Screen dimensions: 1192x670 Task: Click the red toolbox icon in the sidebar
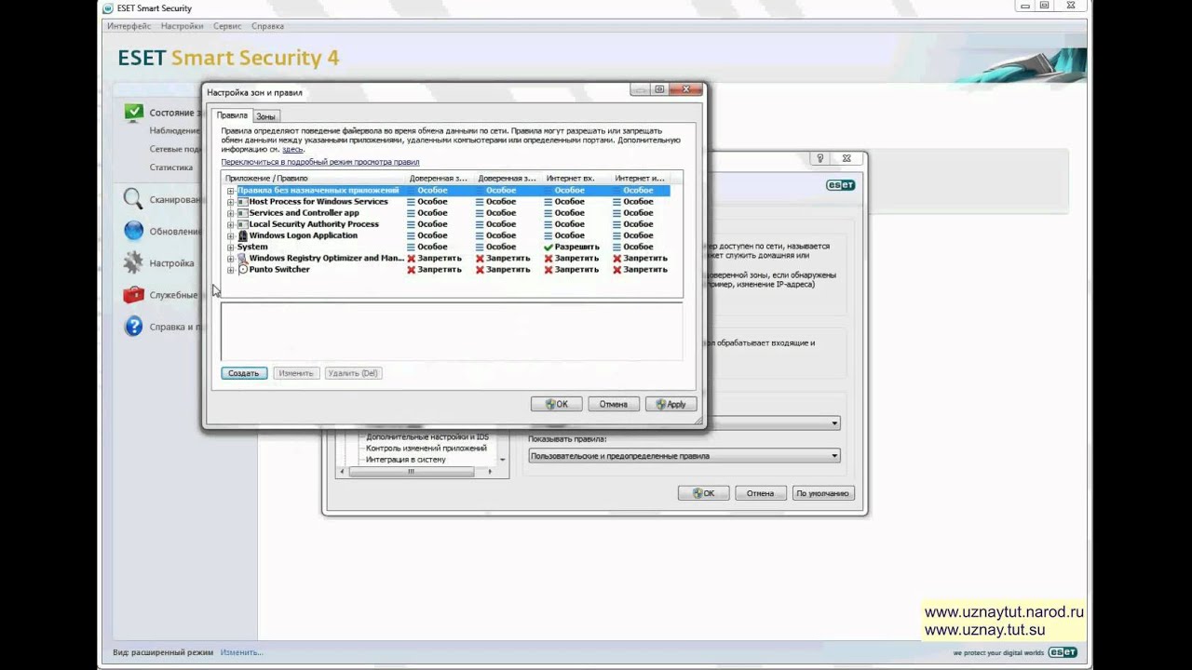[x=133, y=295]
